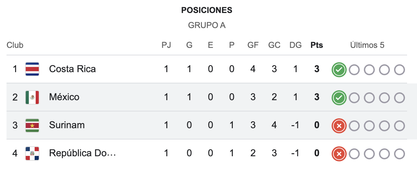
Task: Click the Costa Rica flag icon
Action: tap(32, 69)
